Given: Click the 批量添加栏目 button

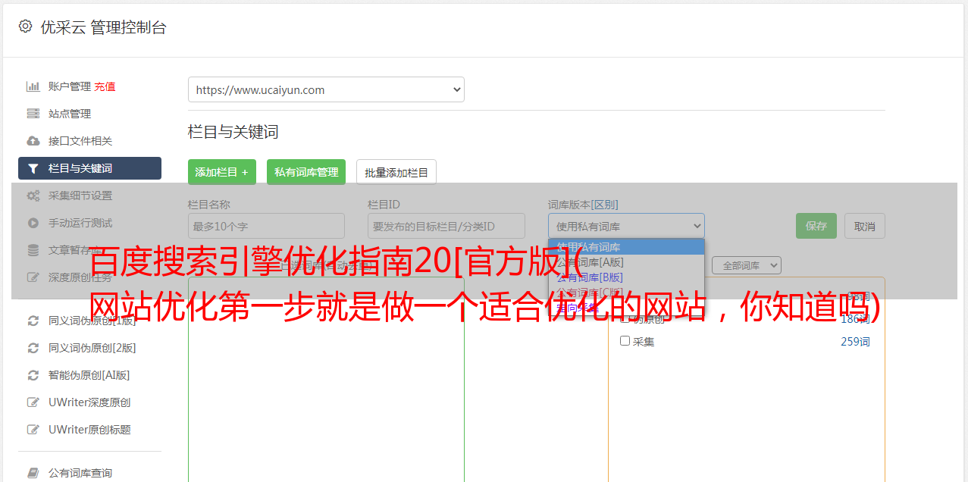Looking at the screenshot, I should click(396, 172).
